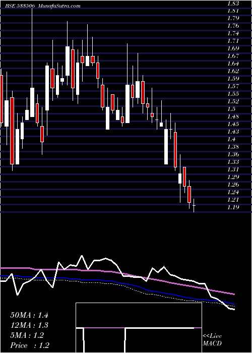
Task: Select the 1.36 price axis label
Action: click(233, 154)
